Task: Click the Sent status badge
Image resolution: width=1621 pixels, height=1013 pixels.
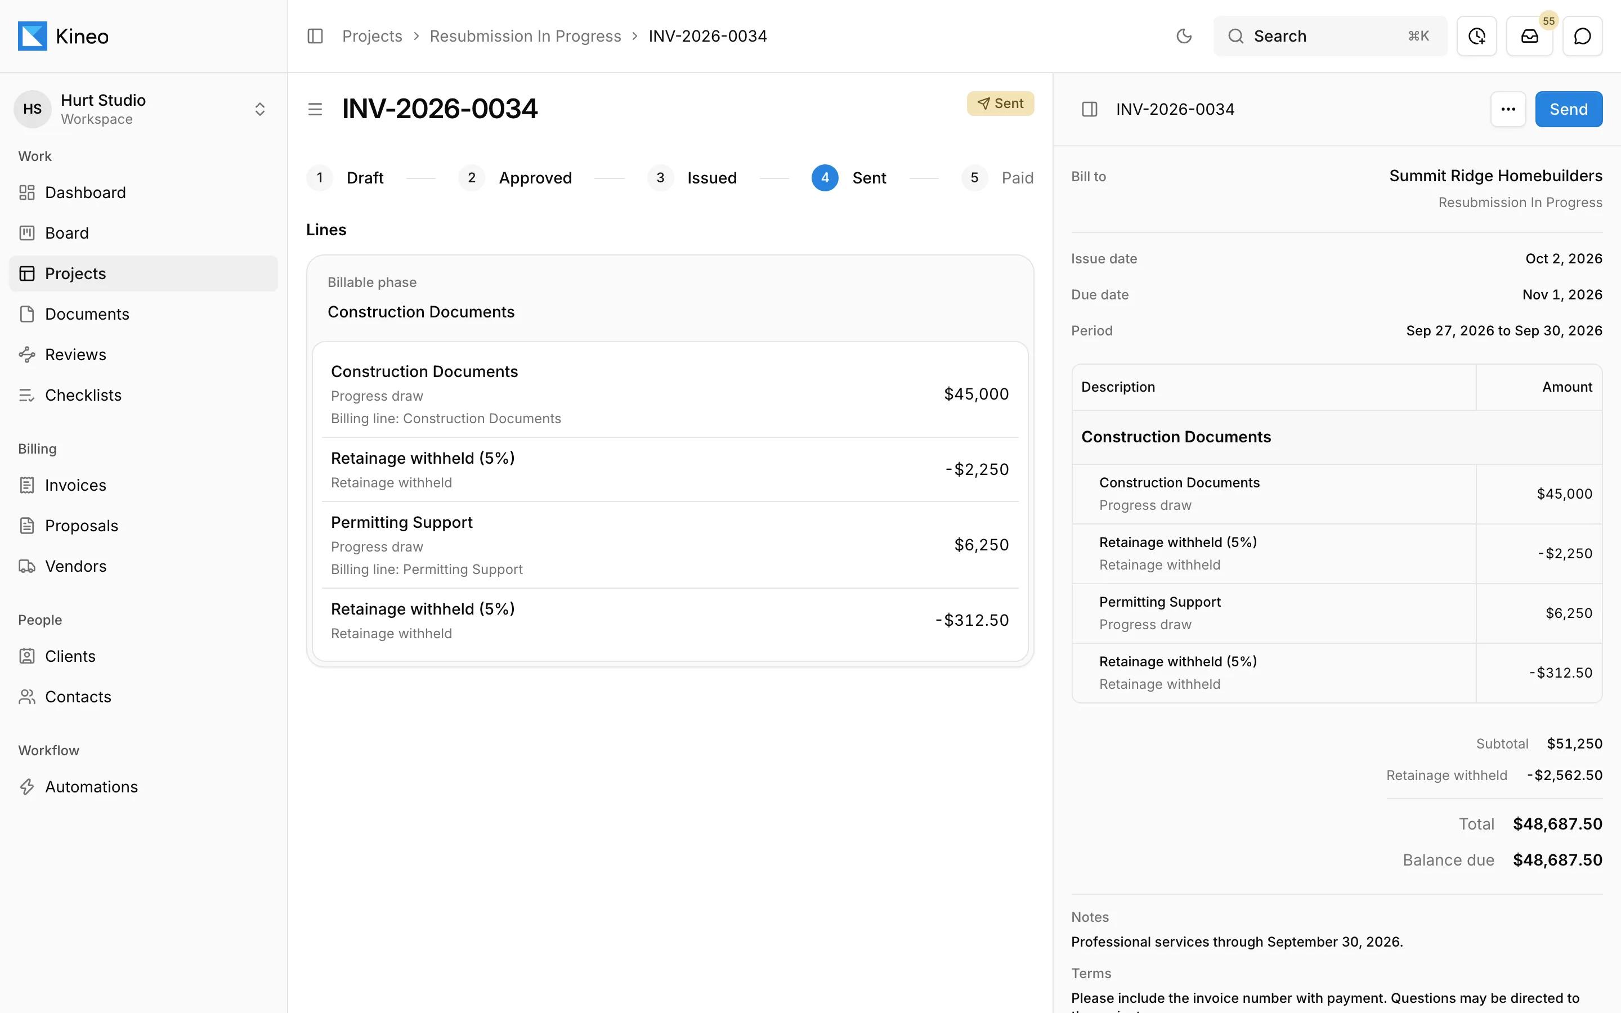Action: click(1000, 103)
